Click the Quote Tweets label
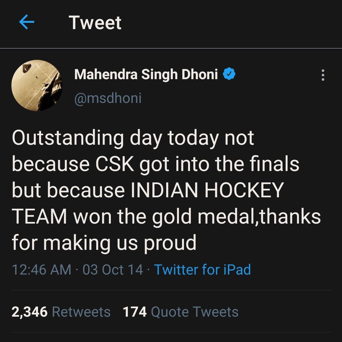Screen dimensions: 342x342 195,312
